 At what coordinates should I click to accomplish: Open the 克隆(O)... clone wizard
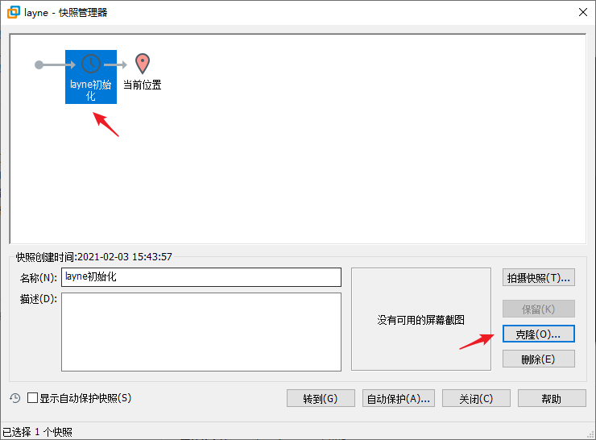(x=538, y=334)
